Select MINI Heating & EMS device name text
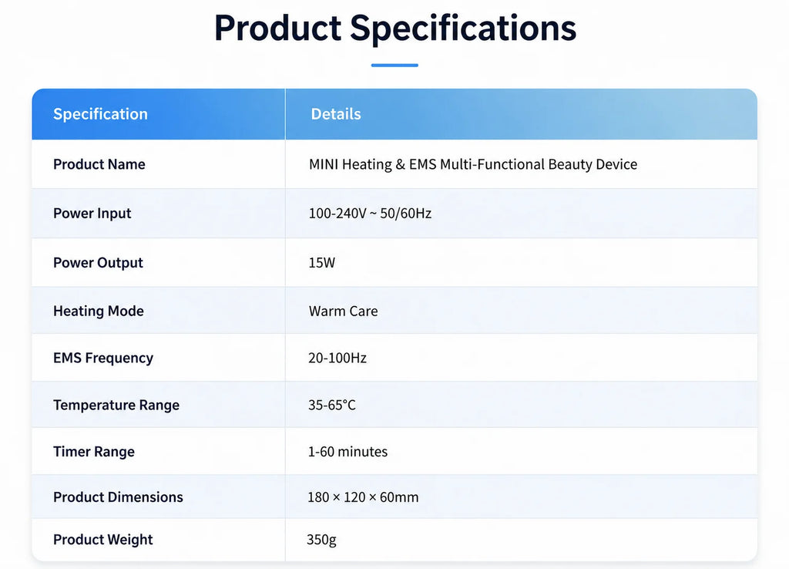This screenshot has height=569, width=789. [473, 164]
